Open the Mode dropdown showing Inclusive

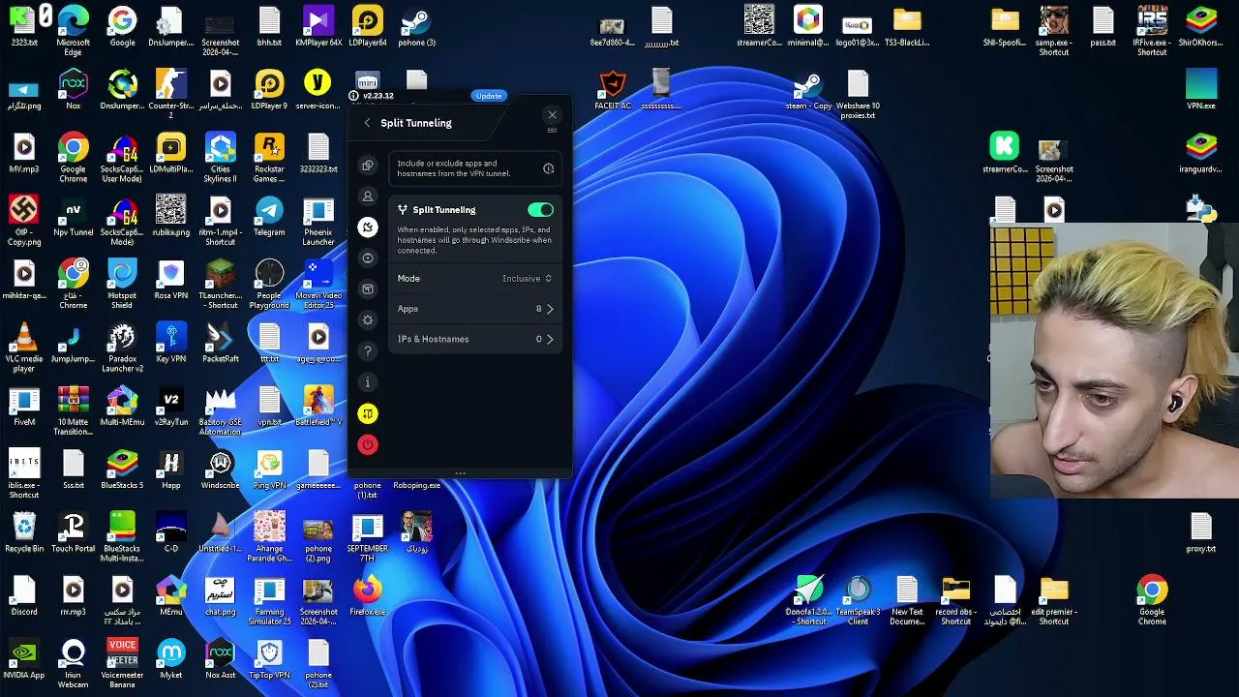[x=527, y=279]
